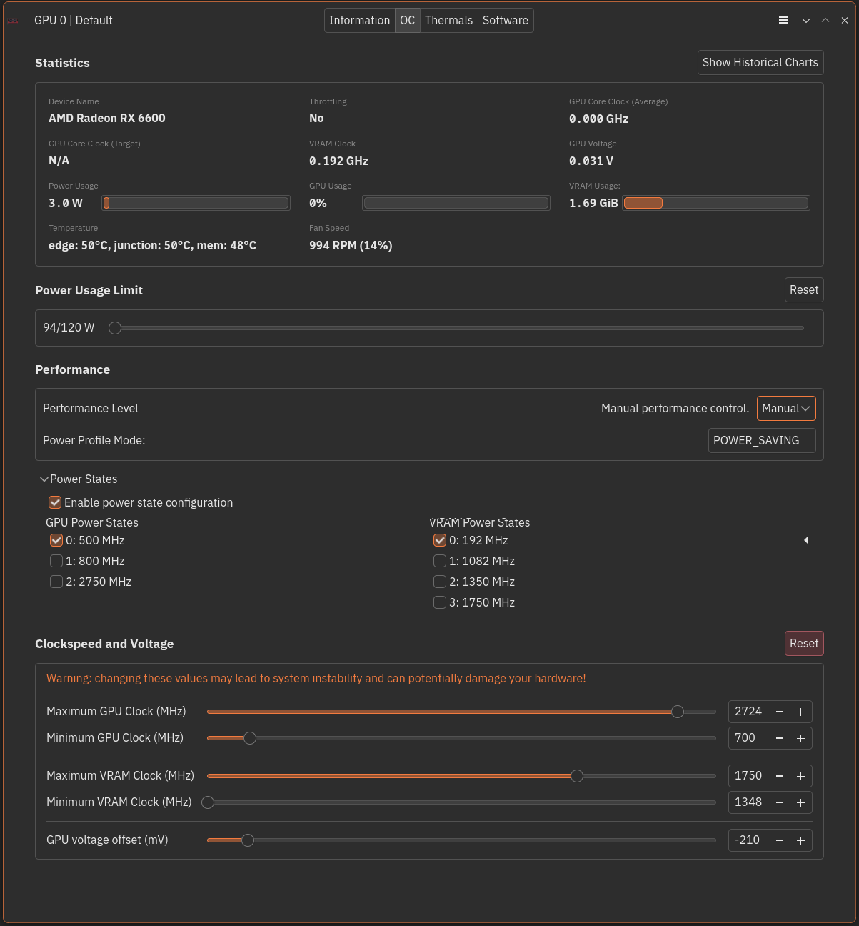Screen dimensions: 859x926
Task: Click Show Historical Charts button
Action: point(760,63)
